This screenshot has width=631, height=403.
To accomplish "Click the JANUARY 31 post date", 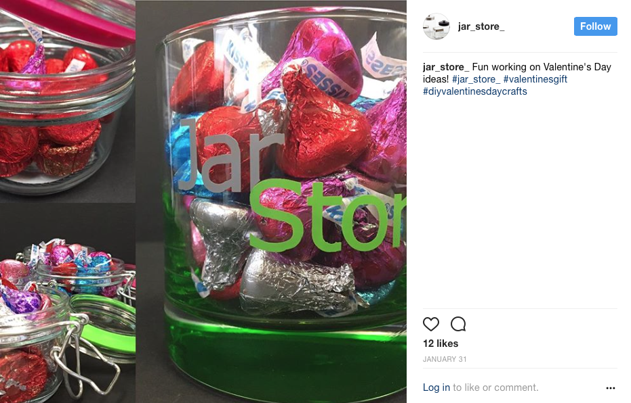I will coord(445,359).
